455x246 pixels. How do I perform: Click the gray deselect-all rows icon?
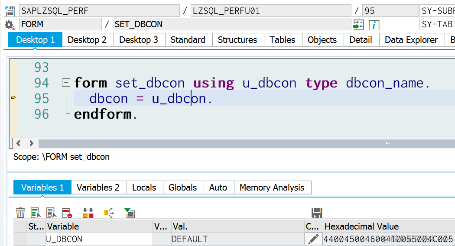[52, 213]
